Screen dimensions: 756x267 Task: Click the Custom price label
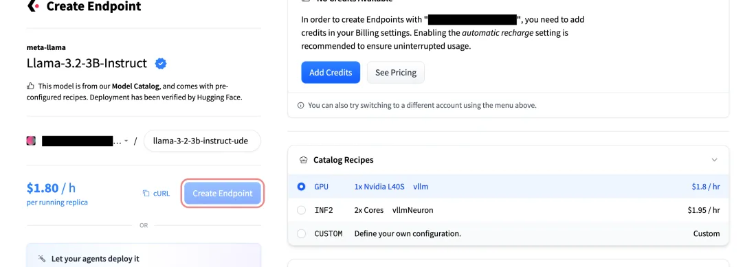pyautogui.click(x=707, y=233)
